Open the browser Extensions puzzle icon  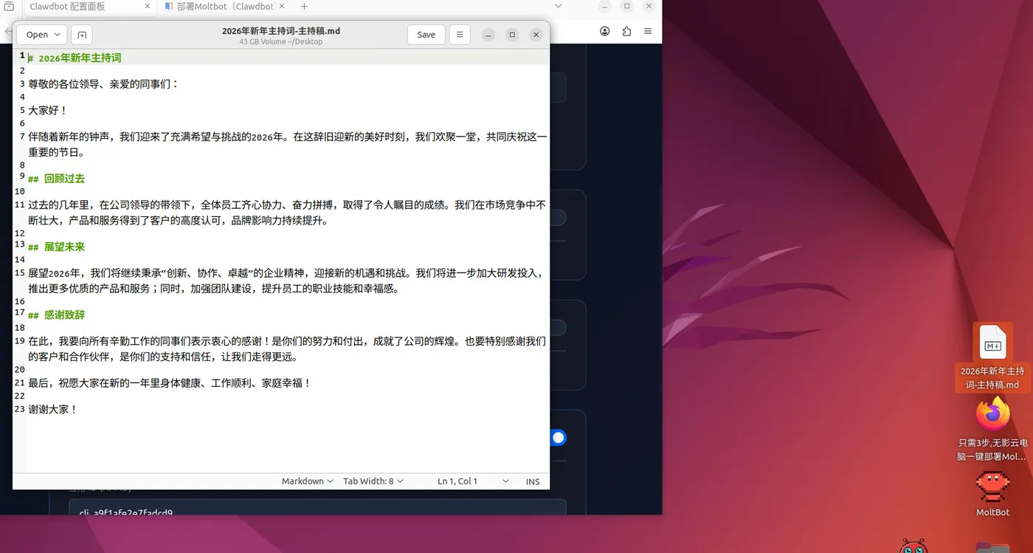pos(626,32)
